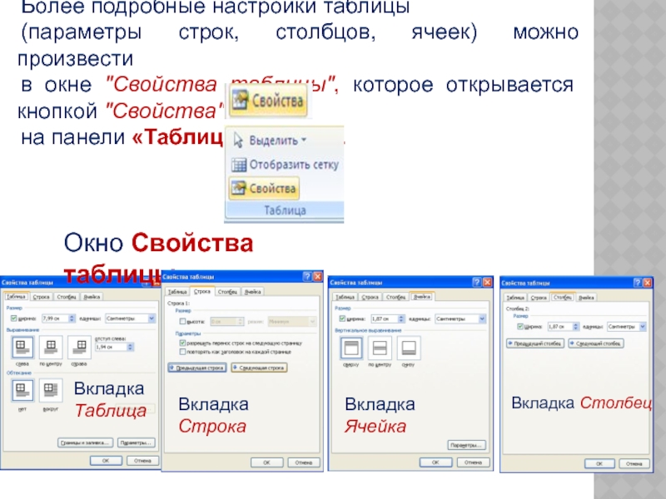Choose around wrapping (вокруг) icon in Таблица-tab dialog
The width and height of the screenshot is (666, 499).
click(51, 390)
